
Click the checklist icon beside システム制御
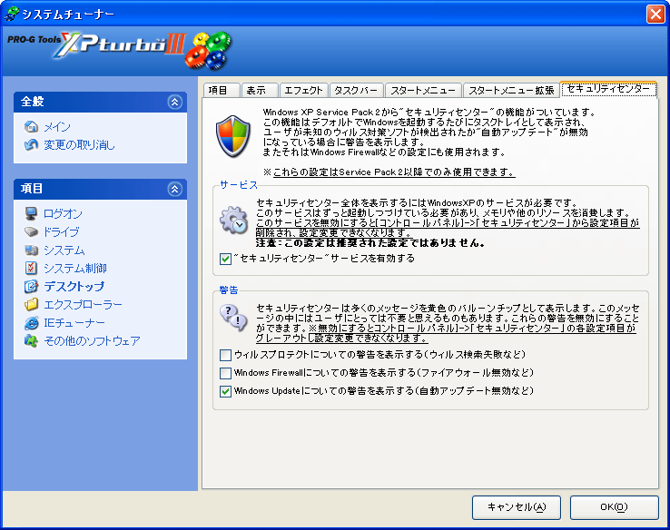click(31, 268)
